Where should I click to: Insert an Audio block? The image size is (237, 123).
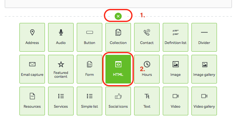(x=61, y=37)
